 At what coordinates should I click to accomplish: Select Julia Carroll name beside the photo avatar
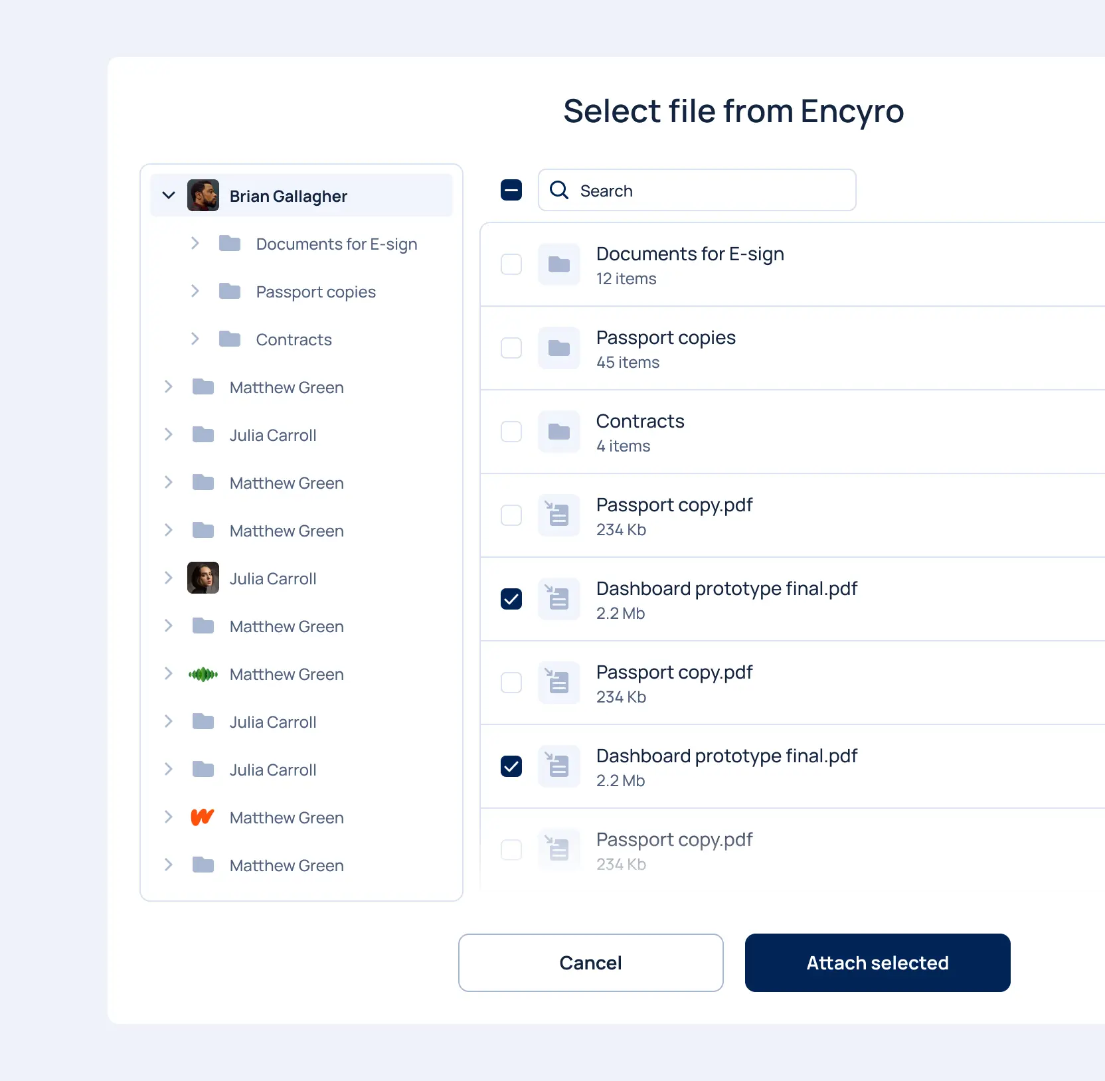pyautogui.click(x=273, y=579)
